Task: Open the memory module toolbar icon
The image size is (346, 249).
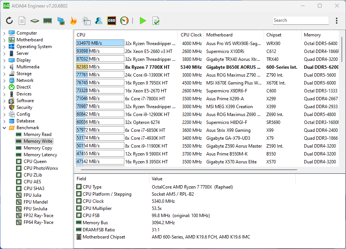Action: click(x=47, y=21)
